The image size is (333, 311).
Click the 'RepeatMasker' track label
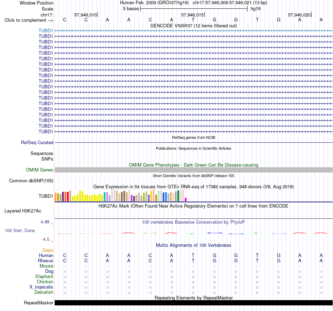pyautogui.click(x=39, y=303)
